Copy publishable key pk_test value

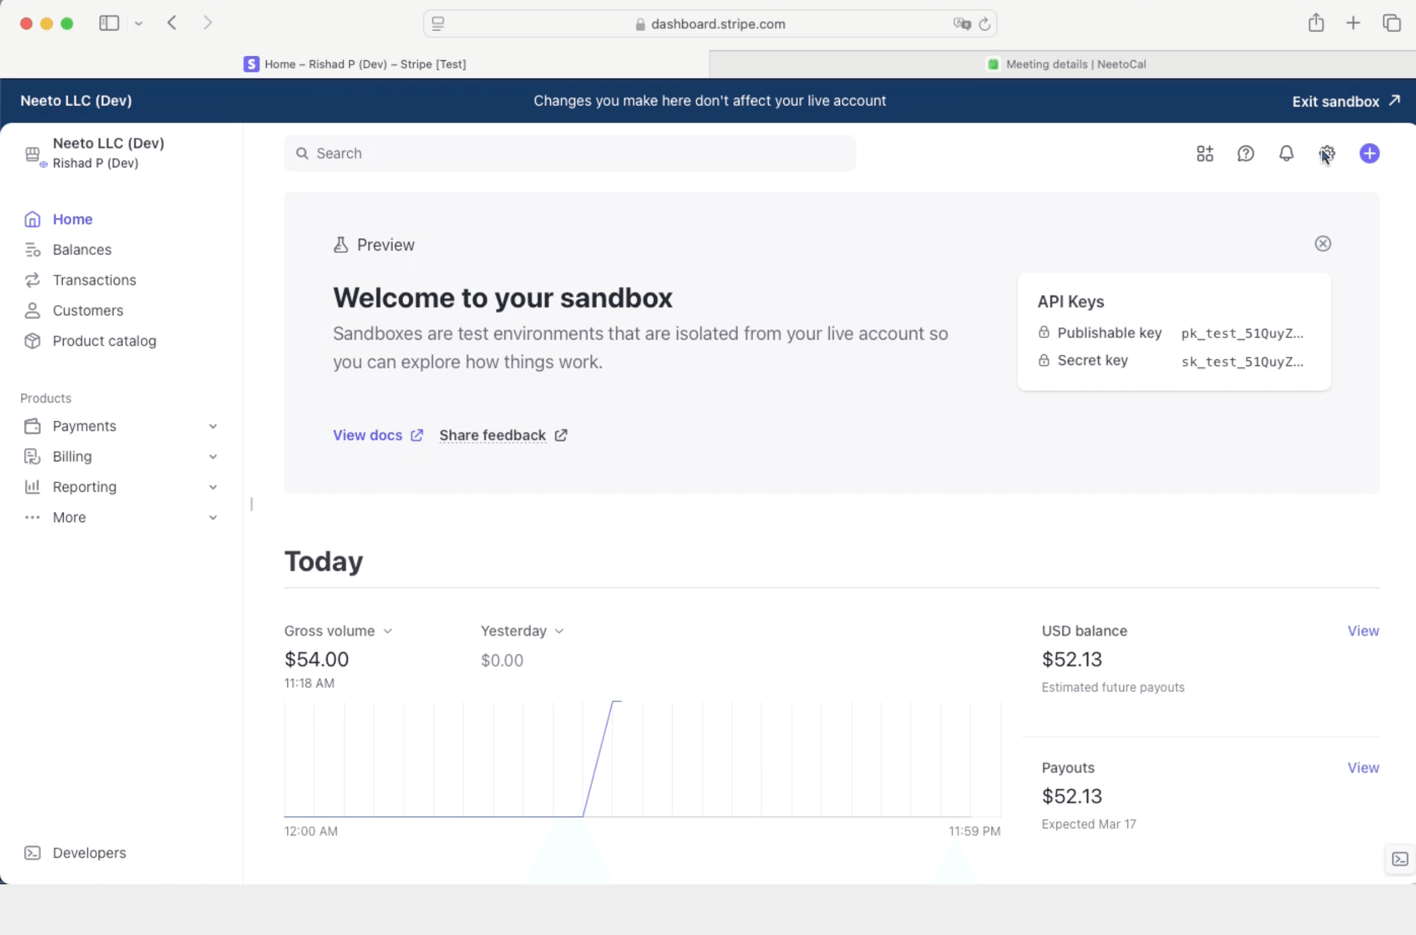pos(1242,333)
